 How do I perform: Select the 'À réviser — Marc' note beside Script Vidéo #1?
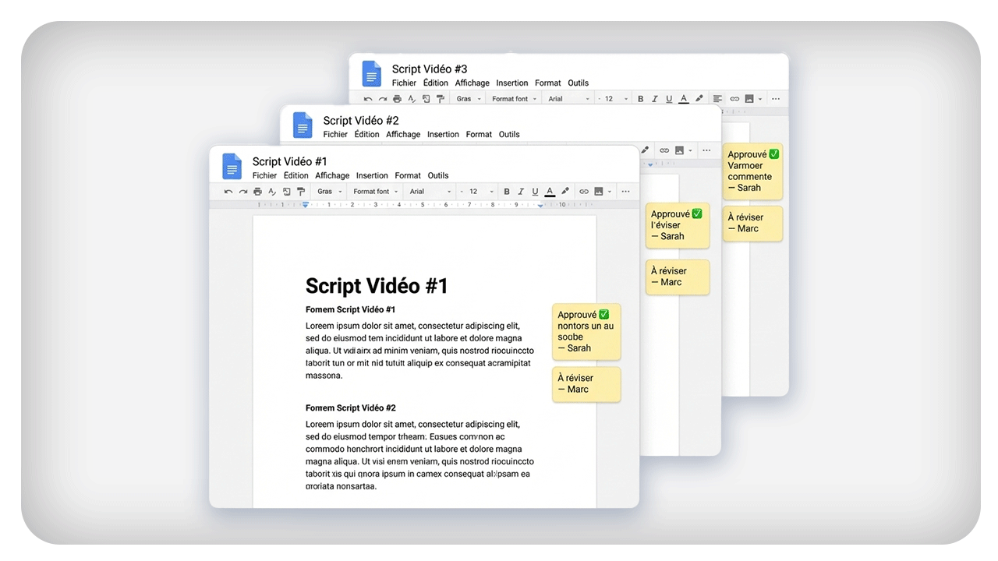(586, 384)
